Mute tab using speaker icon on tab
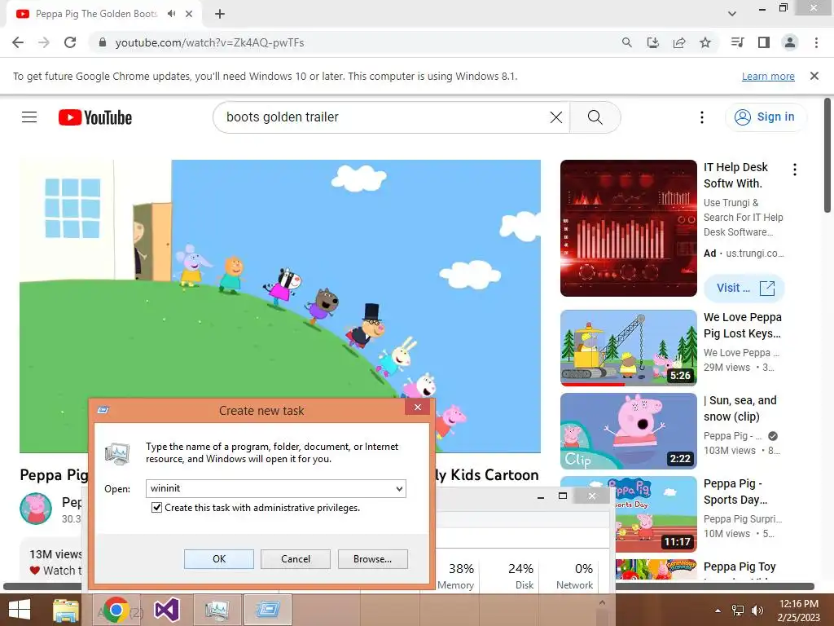This screenshot has height=626, width=834. (171, 14)
